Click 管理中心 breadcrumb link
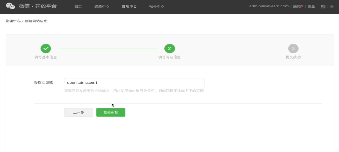This screenshot has width=339, height=152. 13,21
